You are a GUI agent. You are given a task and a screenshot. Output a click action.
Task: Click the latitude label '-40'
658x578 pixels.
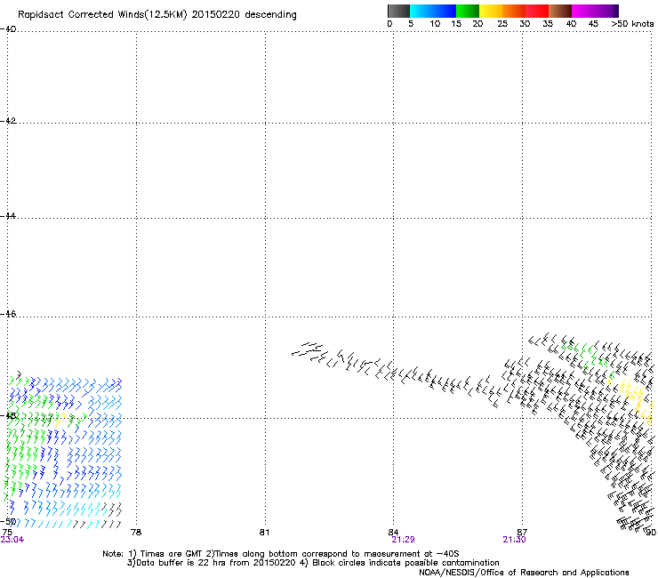pos(8,29)
